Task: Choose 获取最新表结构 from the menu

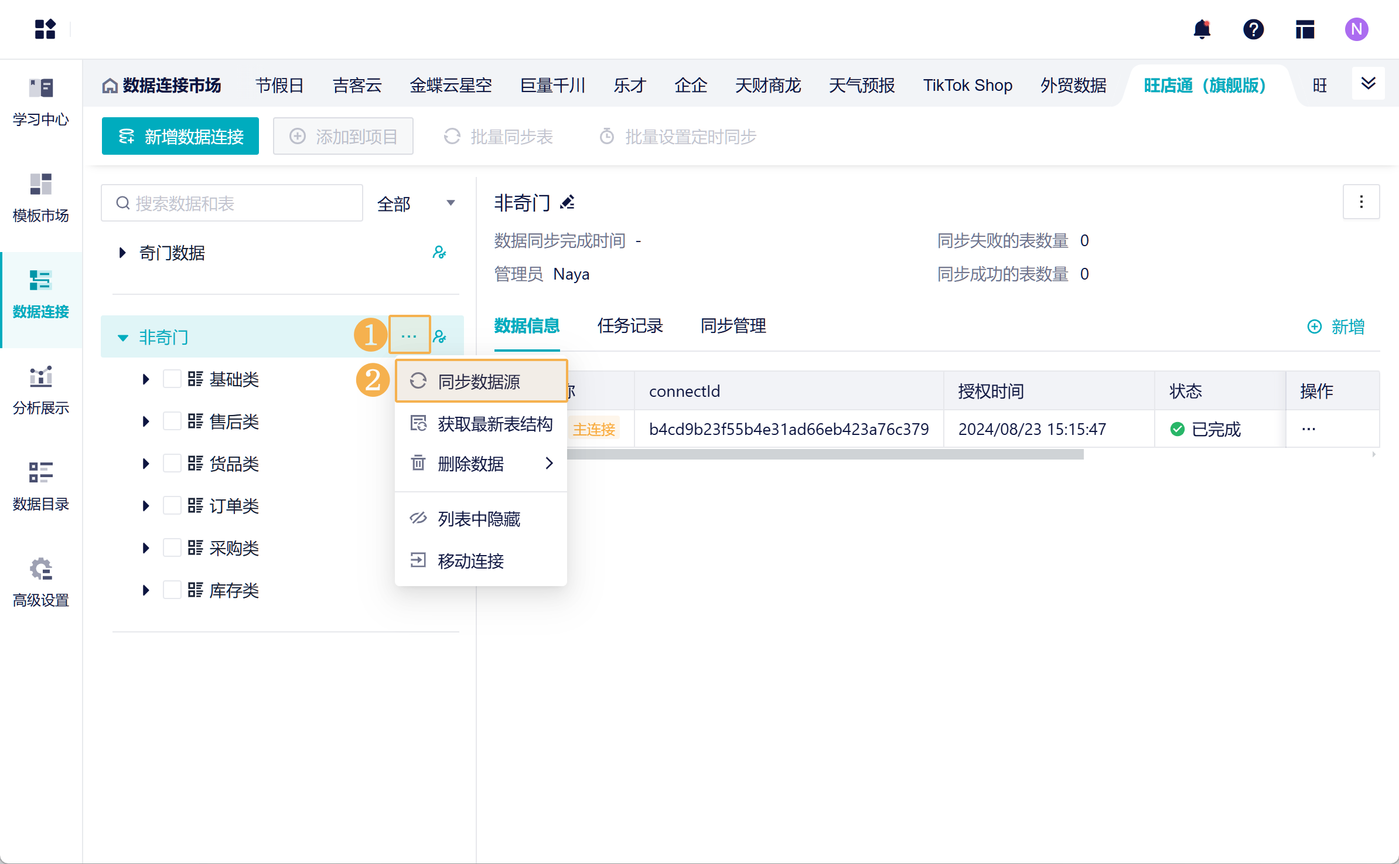Action: pyautogui.click(x=481, y=424)
